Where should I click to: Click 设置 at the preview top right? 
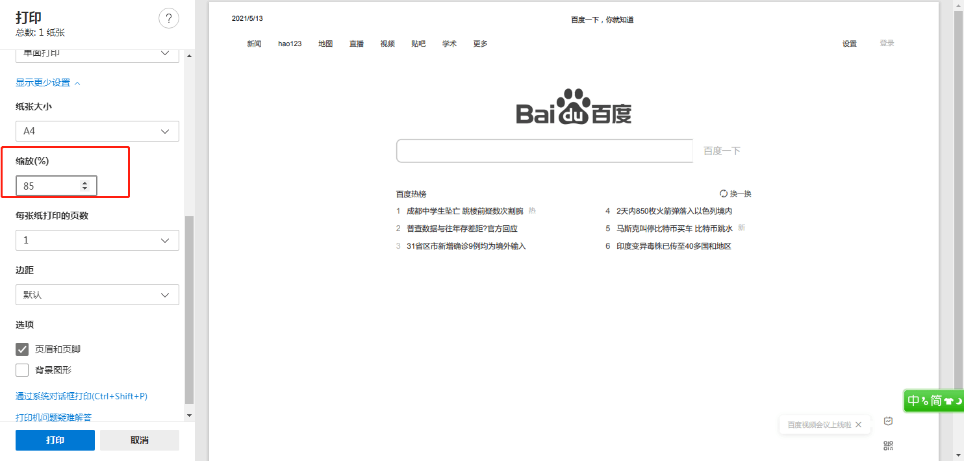click(x=850, y=44)
